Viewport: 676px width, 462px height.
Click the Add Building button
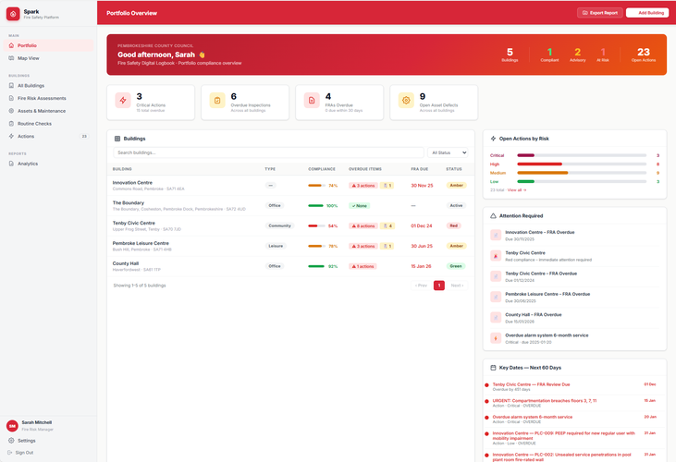[647, 13]
